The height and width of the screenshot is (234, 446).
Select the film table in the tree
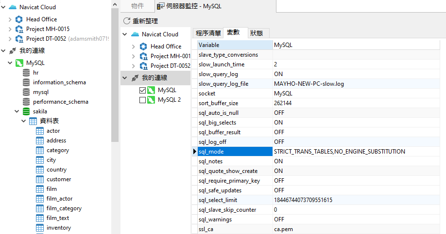[51, 189]
